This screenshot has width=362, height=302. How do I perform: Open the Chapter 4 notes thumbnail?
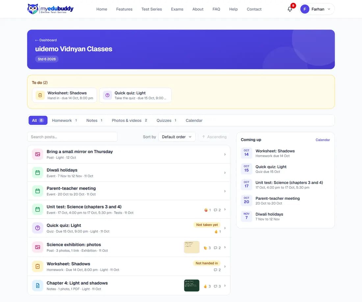tap(192, 286)
